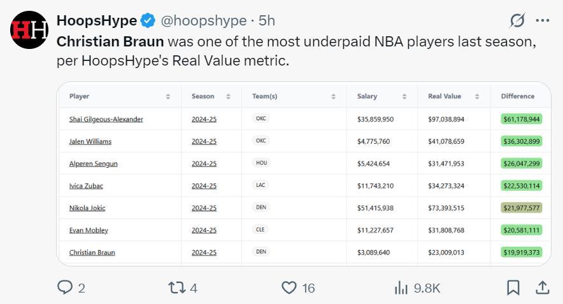563x304 pixels.
Task: Sort table by Season column
Action: (227, 97)
